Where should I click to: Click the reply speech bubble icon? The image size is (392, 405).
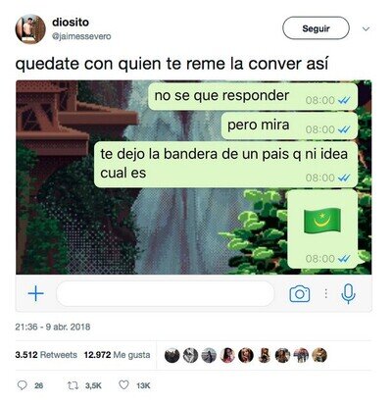22,385
